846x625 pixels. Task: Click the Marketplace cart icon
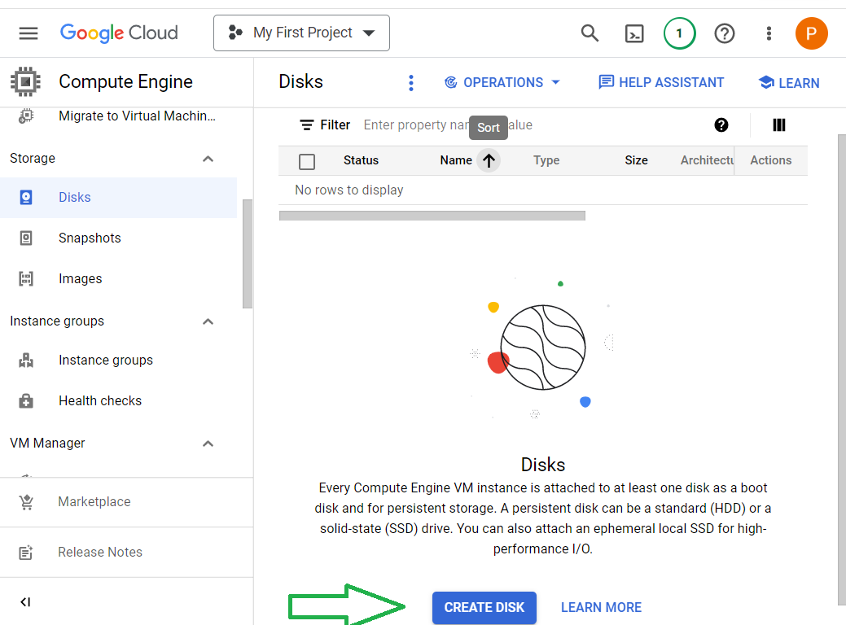click(26, 502)
